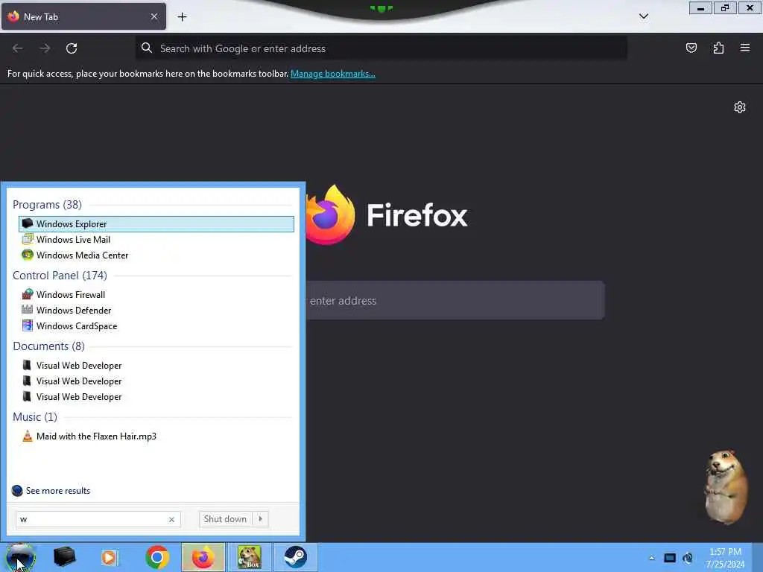Click the Firefox taskbar button
The image size is (763, 572).
tap(203, 557)
